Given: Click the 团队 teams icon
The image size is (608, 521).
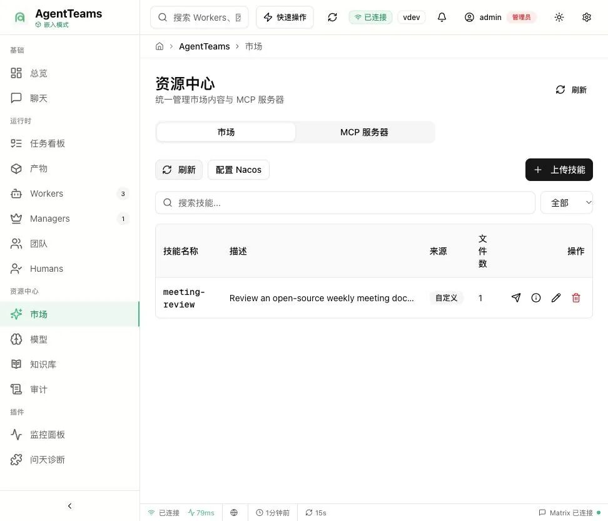Looking at the screenshot, I should tap(16, 244).
